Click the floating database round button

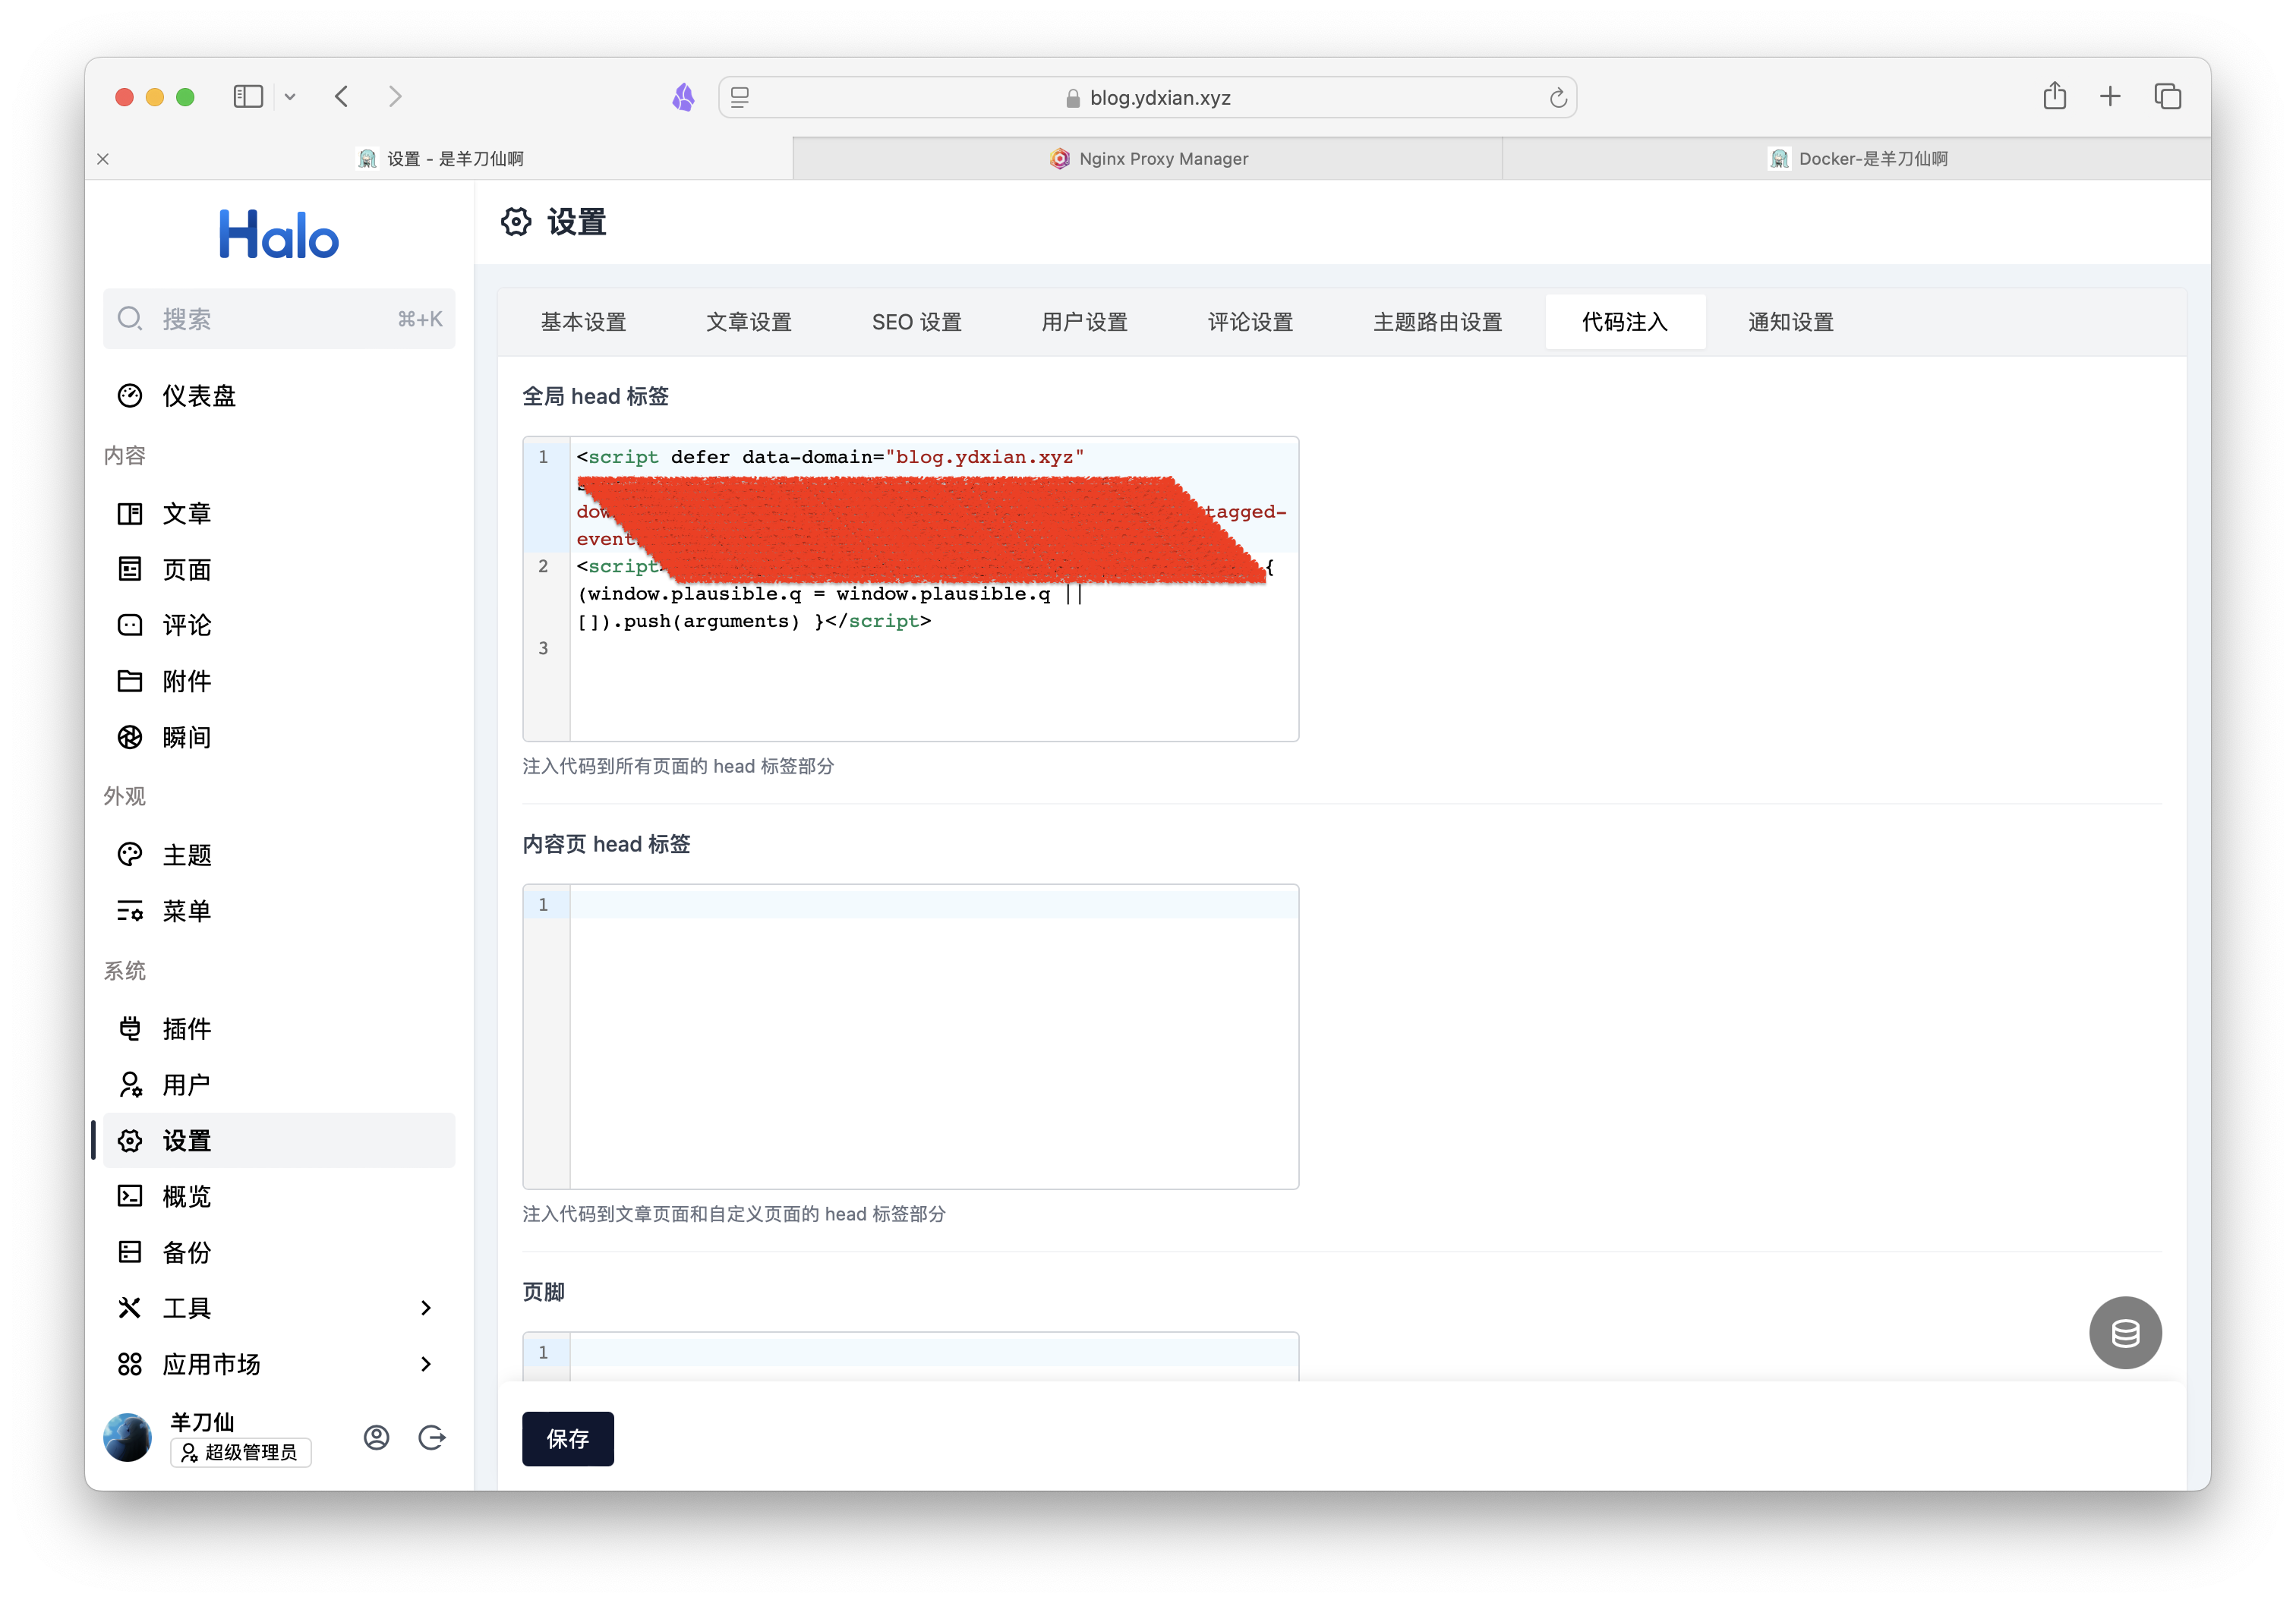(x=2125, y=1332)
